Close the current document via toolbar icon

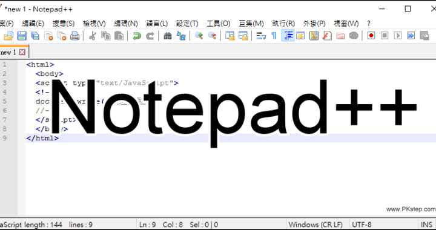48,36
